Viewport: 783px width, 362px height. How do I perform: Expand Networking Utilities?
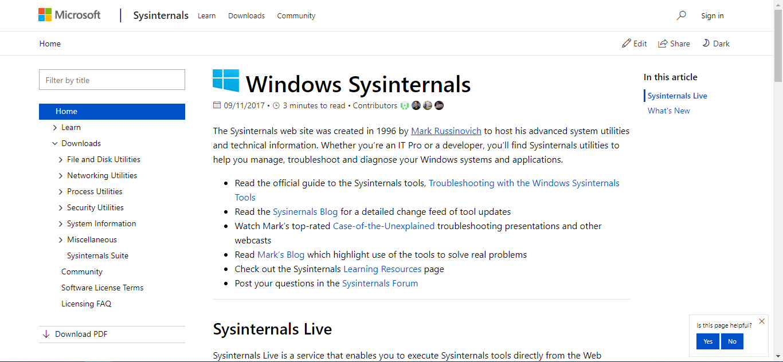point(61,176)
